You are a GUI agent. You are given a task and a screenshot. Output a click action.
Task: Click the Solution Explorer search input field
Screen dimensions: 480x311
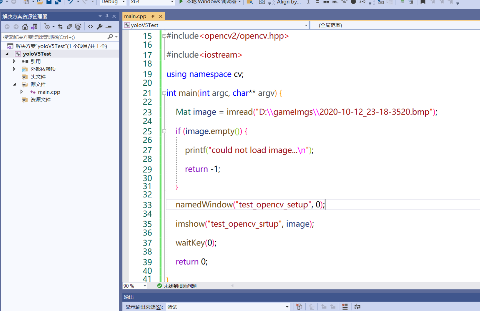[54, 37]
